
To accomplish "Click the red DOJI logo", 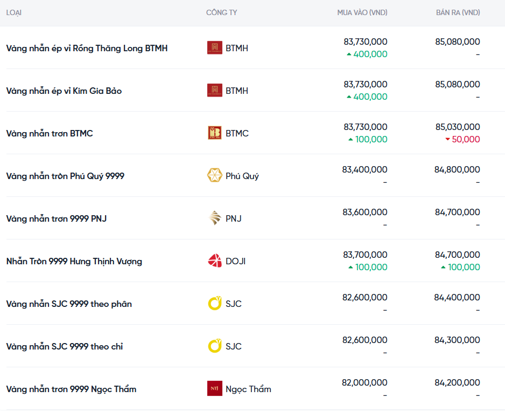I will (x=214, y=261).
